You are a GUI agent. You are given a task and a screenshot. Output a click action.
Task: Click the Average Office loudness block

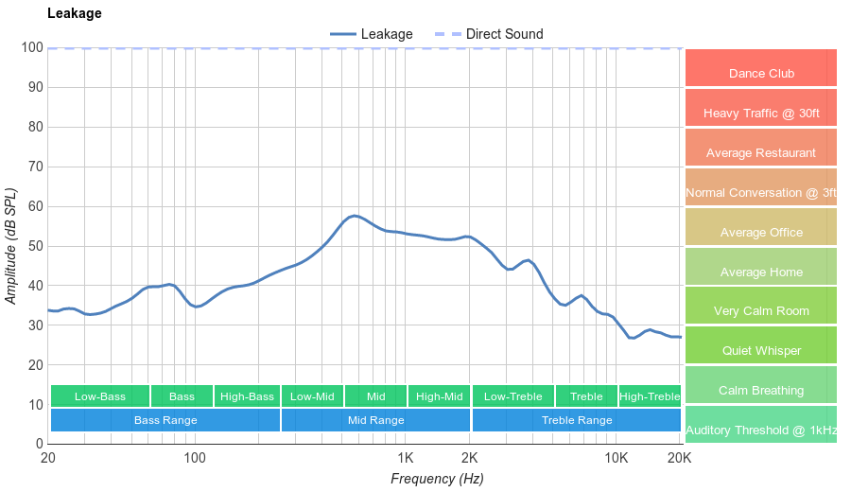(761, 232)
